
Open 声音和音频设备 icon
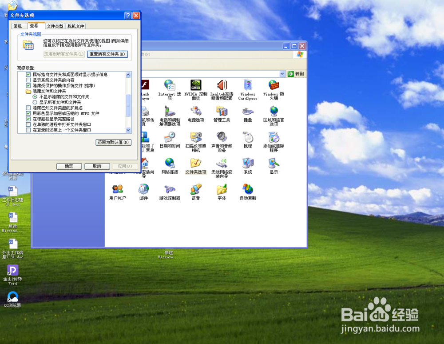click(222, 142)
